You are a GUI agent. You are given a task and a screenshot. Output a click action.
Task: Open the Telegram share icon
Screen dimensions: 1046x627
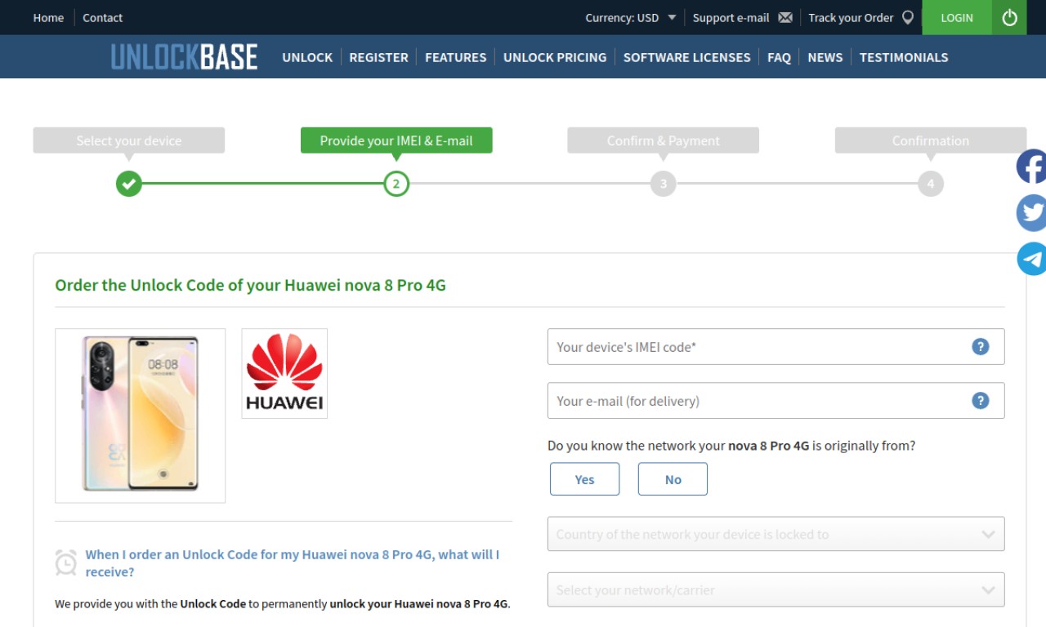point(1032,259)
